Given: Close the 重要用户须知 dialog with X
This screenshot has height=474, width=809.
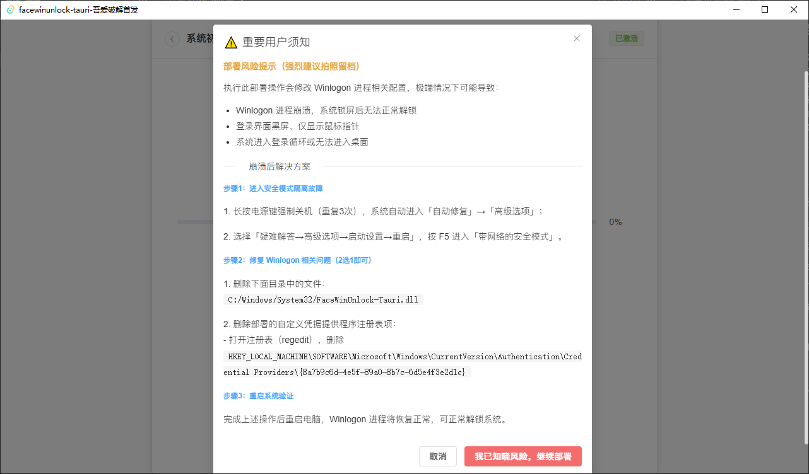Looking at the screenshot, I should (x=576, y=38).
